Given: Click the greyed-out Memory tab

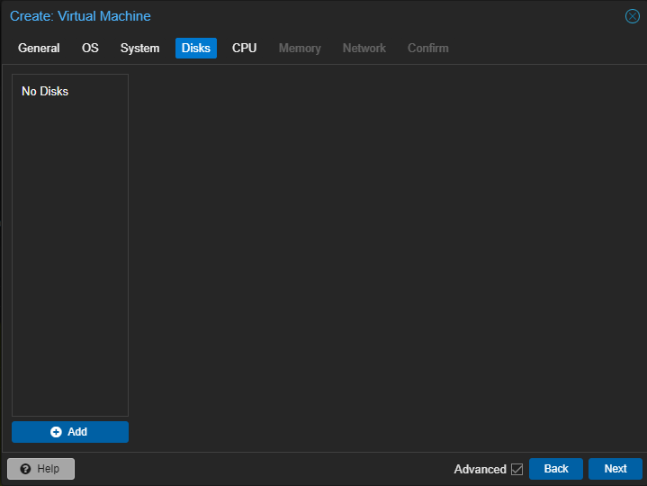Looking at the screenshot, I should click(300, 48).
